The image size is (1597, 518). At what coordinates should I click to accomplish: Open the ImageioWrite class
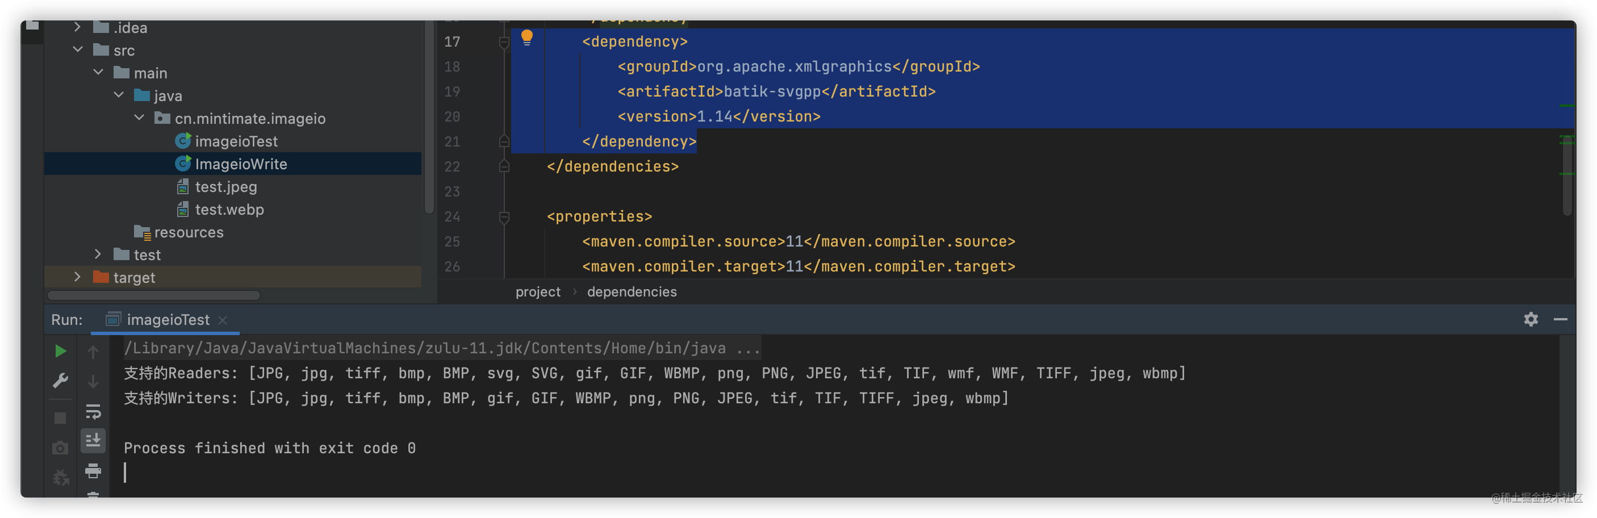(x=241, y=163)
